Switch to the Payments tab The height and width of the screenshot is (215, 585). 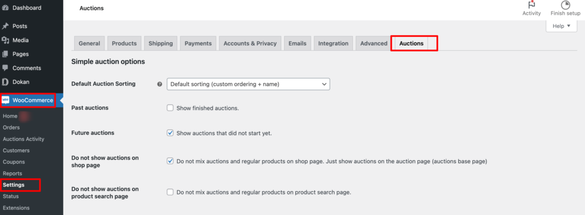(x=198, y=43)
